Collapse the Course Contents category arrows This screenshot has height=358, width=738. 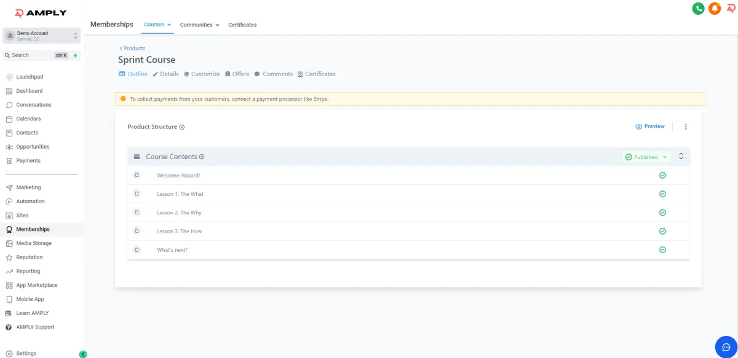[681, 157]
